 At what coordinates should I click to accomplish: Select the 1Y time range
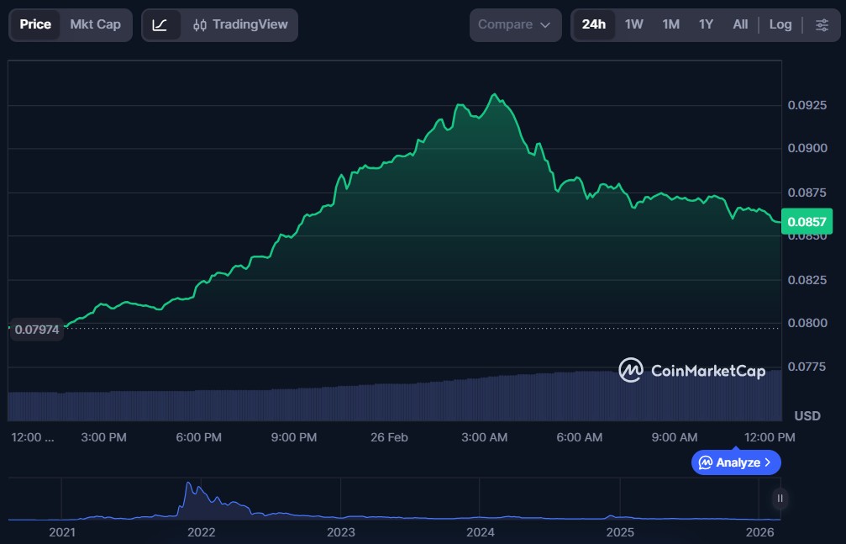click(x=706, y=24)
